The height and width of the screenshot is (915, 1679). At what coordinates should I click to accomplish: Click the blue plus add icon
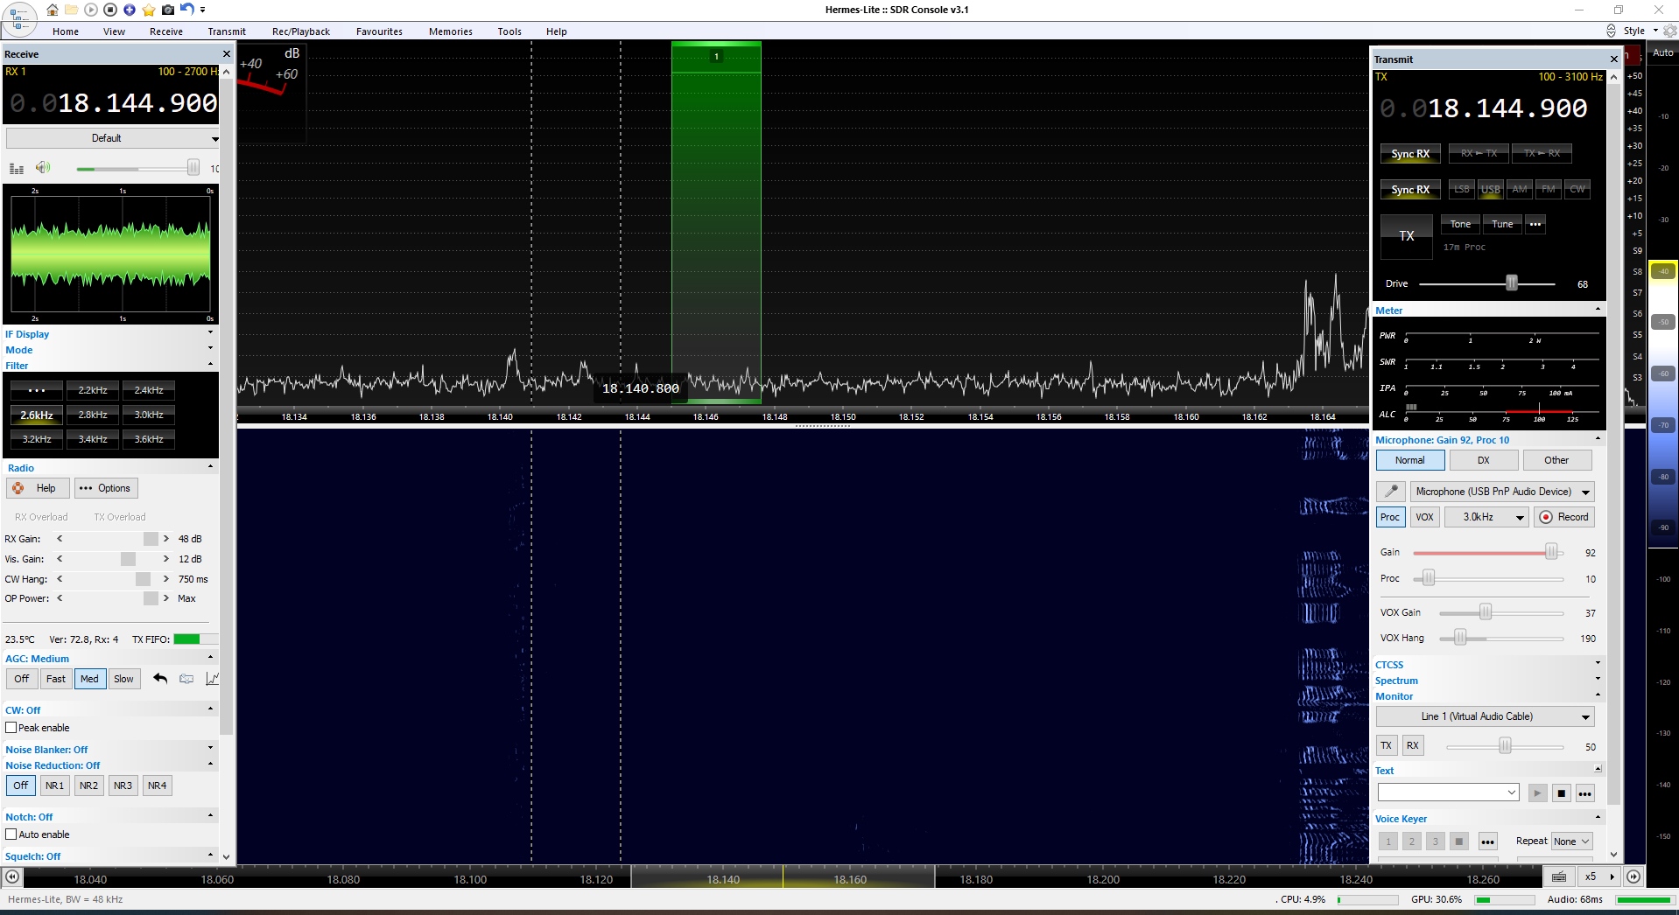pyautogui.click(x=130, y=10)
